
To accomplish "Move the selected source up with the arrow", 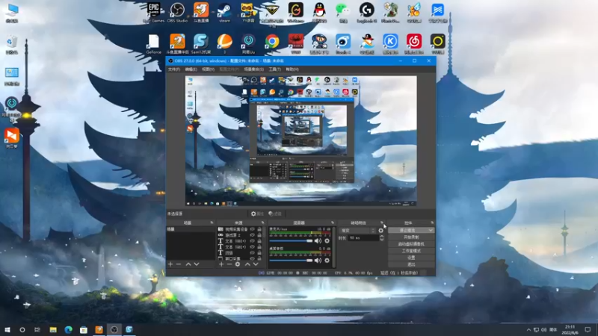I will (x=247, y=264).
